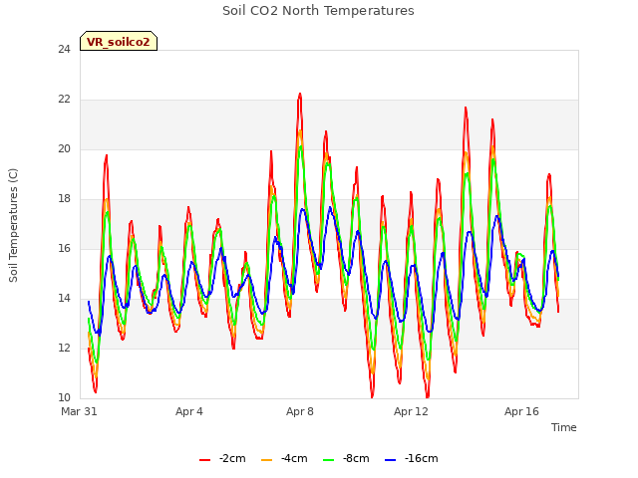Click the Apr 16 x-axis tick label
This screenshot has height=478, width=638.
point(521,411)
